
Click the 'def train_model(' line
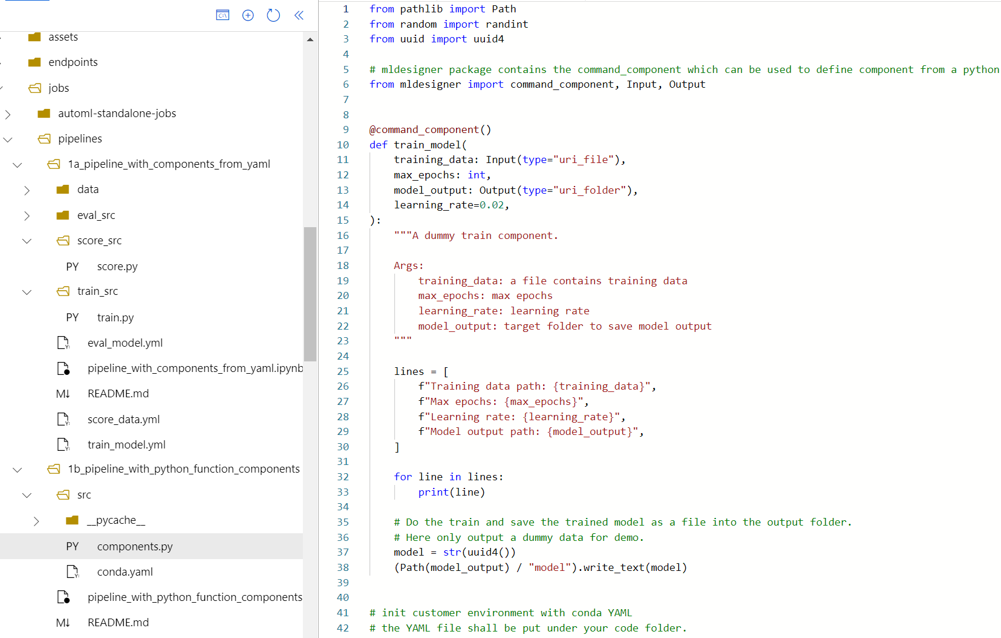tap(418, 145)
